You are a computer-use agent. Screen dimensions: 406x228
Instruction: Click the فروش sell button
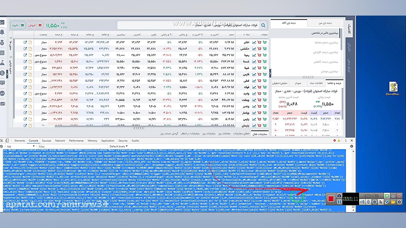coord(35,25)
